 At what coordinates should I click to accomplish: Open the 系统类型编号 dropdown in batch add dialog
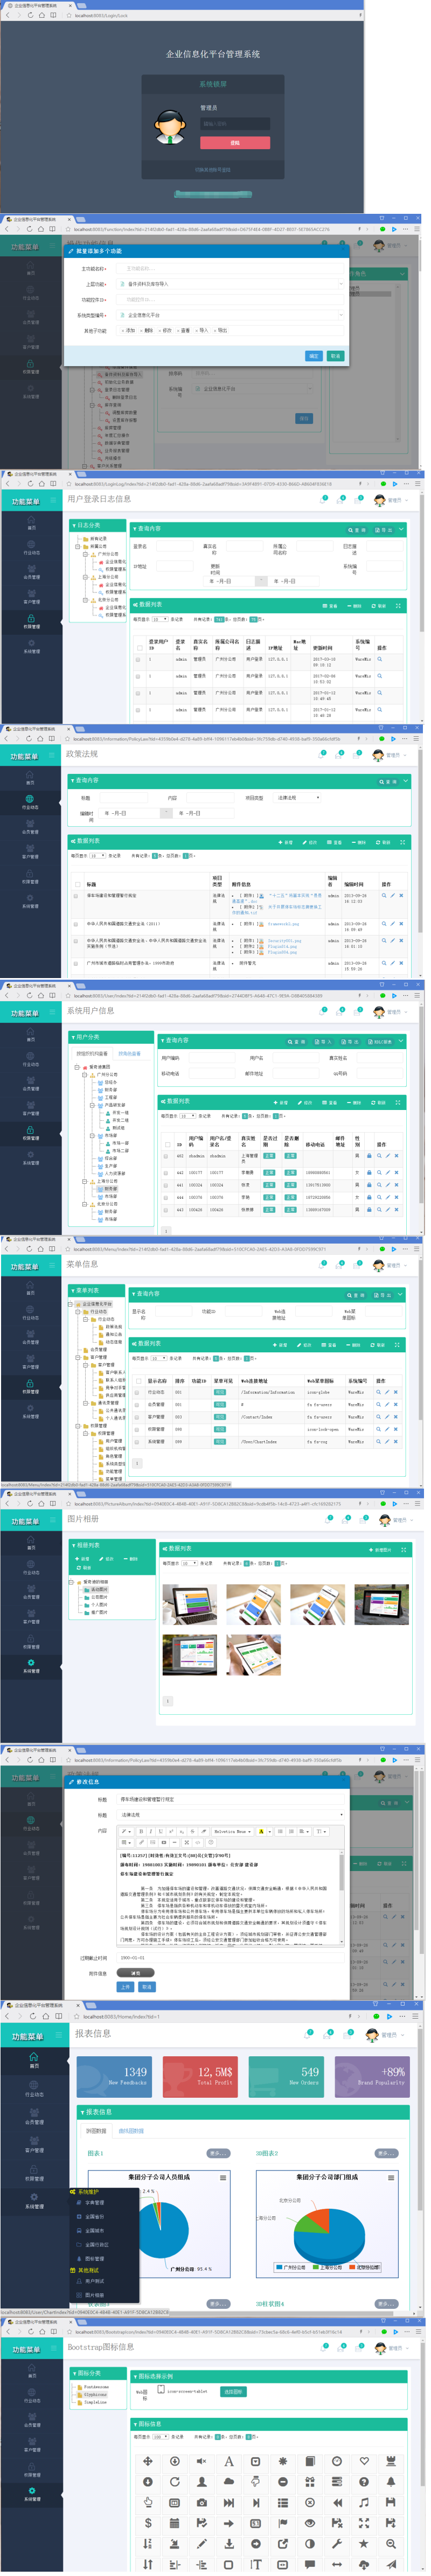(231, 315)
